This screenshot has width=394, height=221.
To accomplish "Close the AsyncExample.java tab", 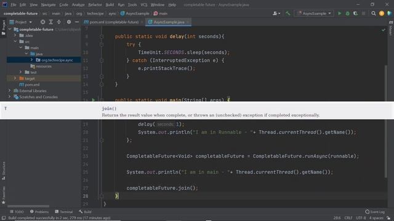I will pyautogui.click(x=188, y=22).
